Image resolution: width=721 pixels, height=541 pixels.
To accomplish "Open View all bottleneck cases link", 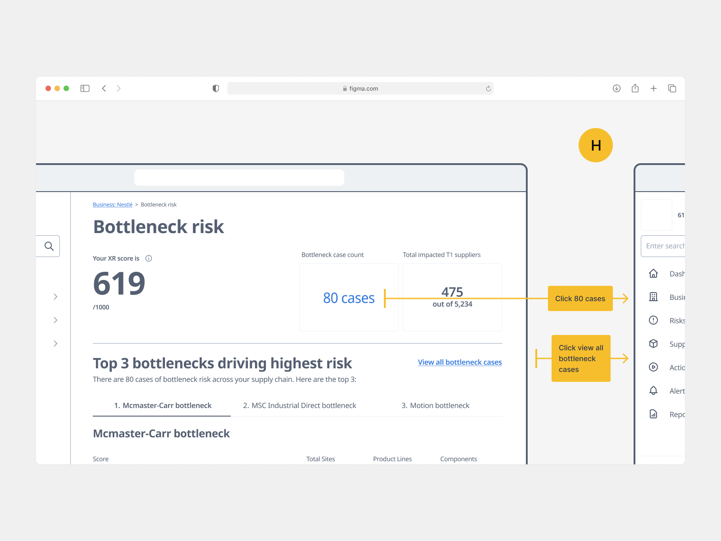I will click(x=460, y=362).
